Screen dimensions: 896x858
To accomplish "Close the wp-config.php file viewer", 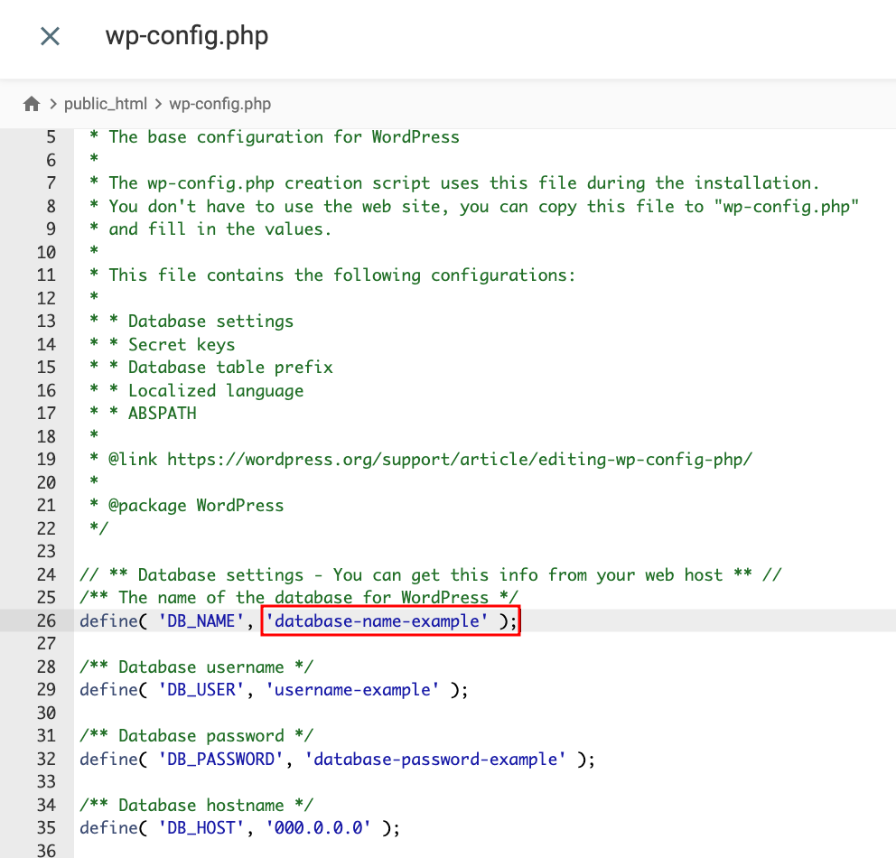I will pyautogui.click(x=50, y=36).
